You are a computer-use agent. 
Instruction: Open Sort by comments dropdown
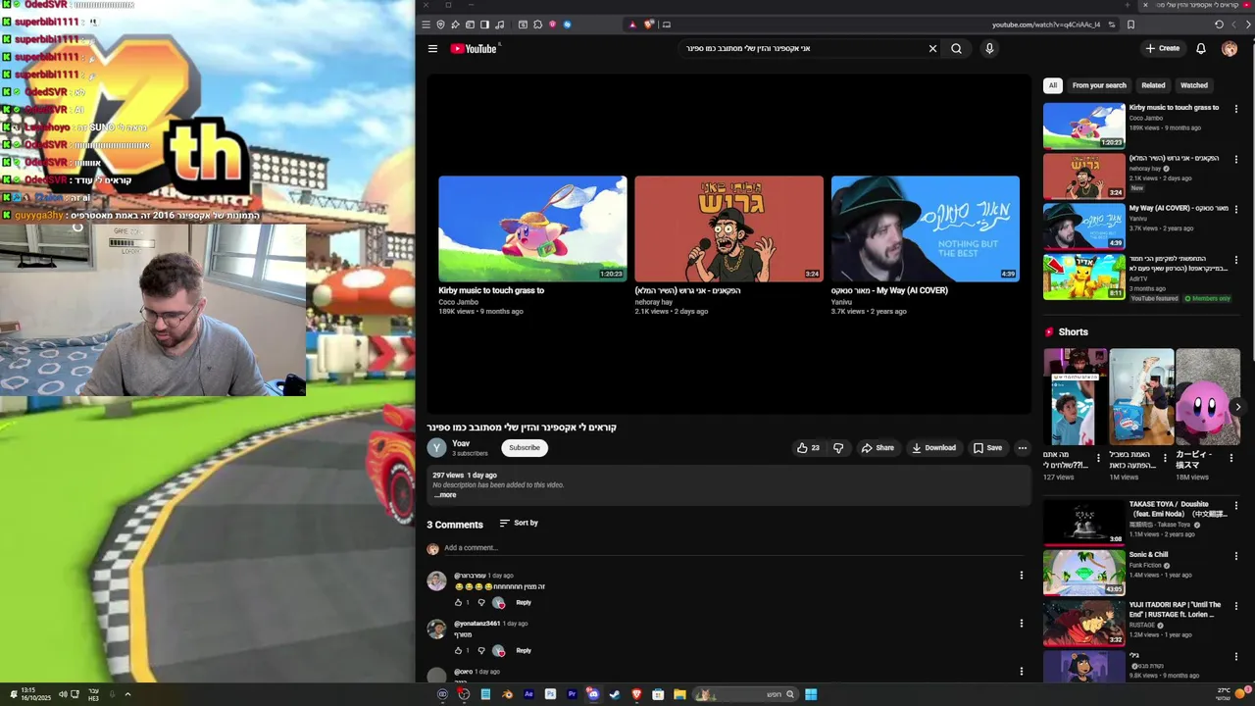click(x=519, y=523)
